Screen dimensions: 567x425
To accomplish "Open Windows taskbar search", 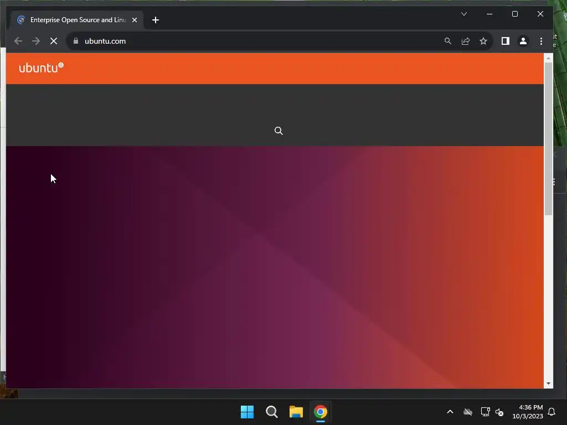I will (x=271, y=412).
